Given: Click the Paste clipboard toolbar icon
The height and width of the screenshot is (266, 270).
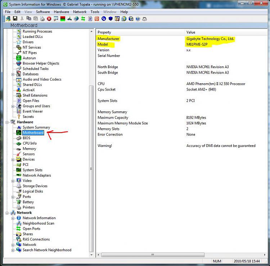Looking at the screenshot, I should point(36,19).
